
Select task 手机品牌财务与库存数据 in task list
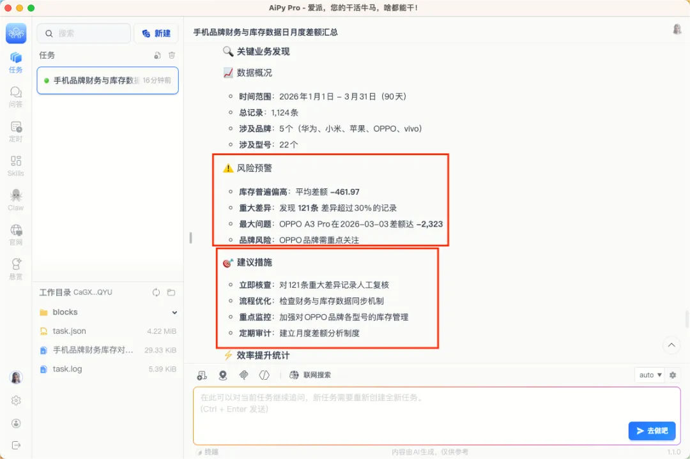(108, 80)
